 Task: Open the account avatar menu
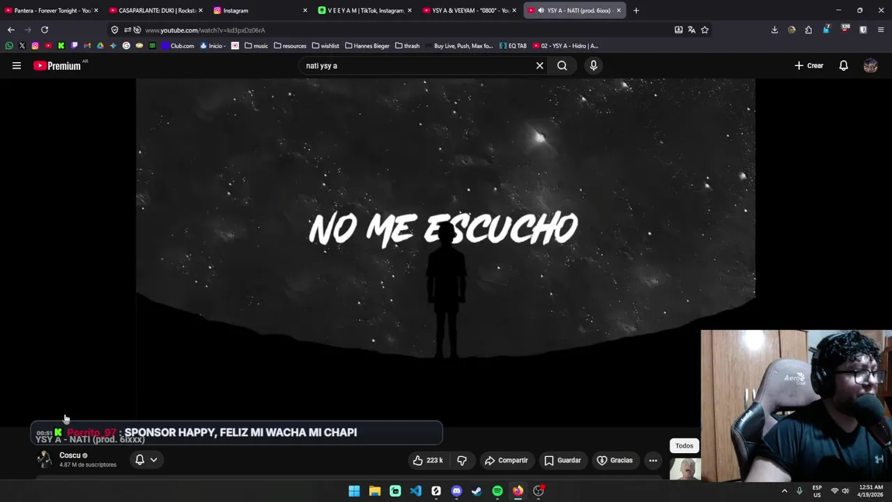click(870, 66)
